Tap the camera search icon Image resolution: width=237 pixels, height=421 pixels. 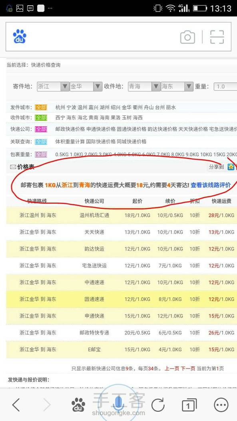(x=187, y=37)
